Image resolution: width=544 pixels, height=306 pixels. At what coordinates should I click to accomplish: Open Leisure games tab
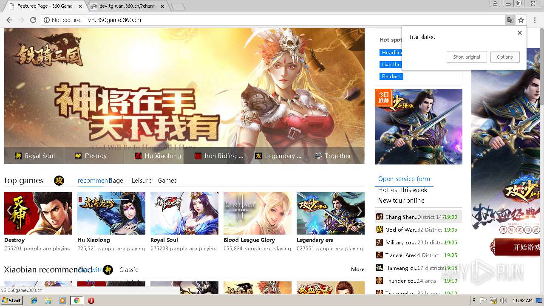coord(142,181)
